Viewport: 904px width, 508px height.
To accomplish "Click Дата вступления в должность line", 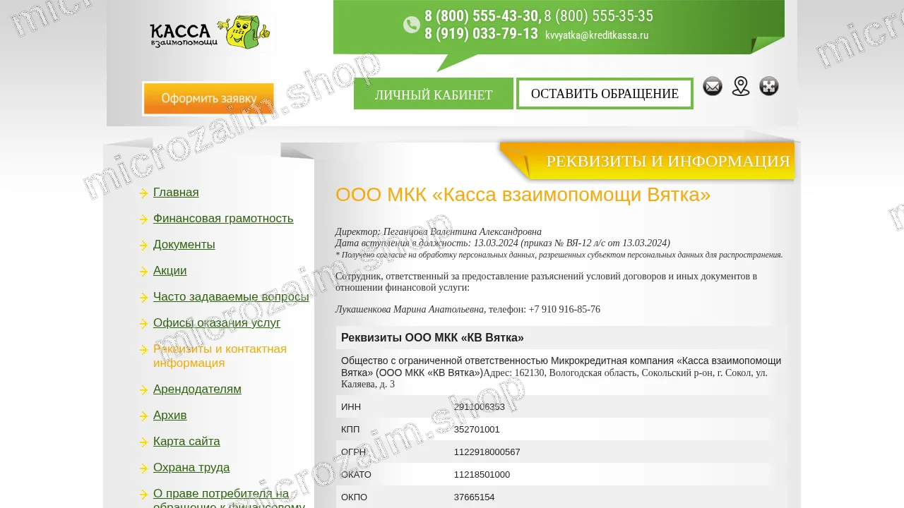I will click(x=503, y=243).
